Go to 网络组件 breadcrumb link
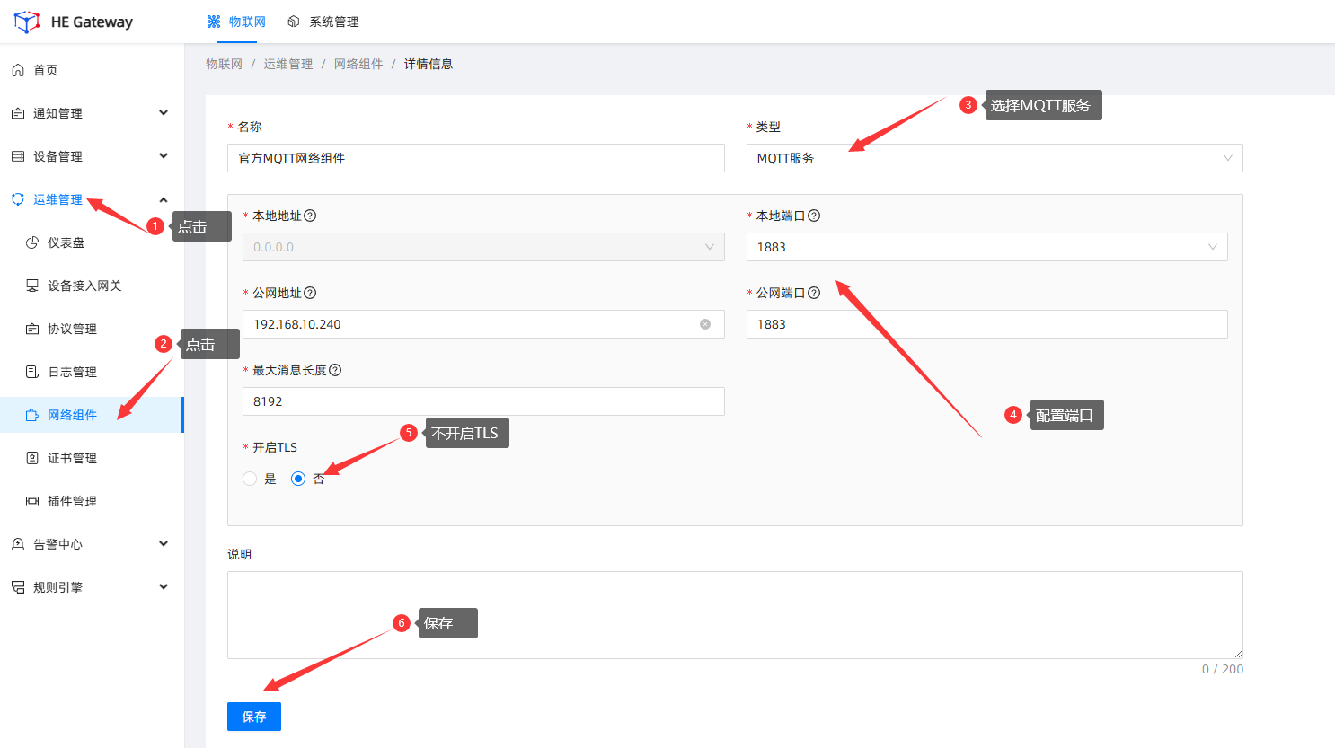Image resolution: width=1335 pixels, height=748 pixels. click(x=358, y=64)
